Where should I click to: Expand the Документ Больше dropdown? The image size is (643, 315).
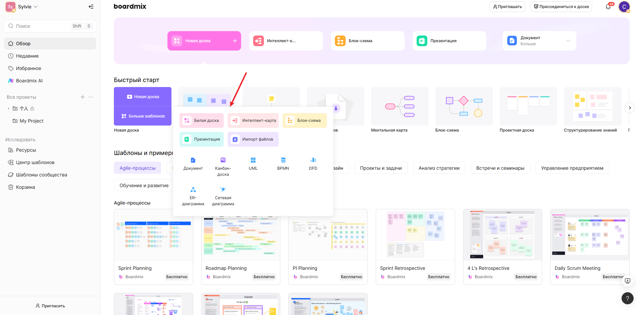click(x=568, y=41)
